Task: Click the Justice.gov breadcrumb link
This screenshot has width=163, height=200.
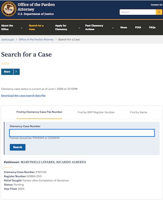Action: (x=8, y=39)
